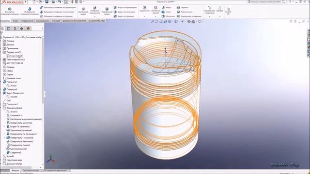Click the Hole Wizard tool icon
Viewport: 310px width, 174px height.
click(x=95, y=8)
